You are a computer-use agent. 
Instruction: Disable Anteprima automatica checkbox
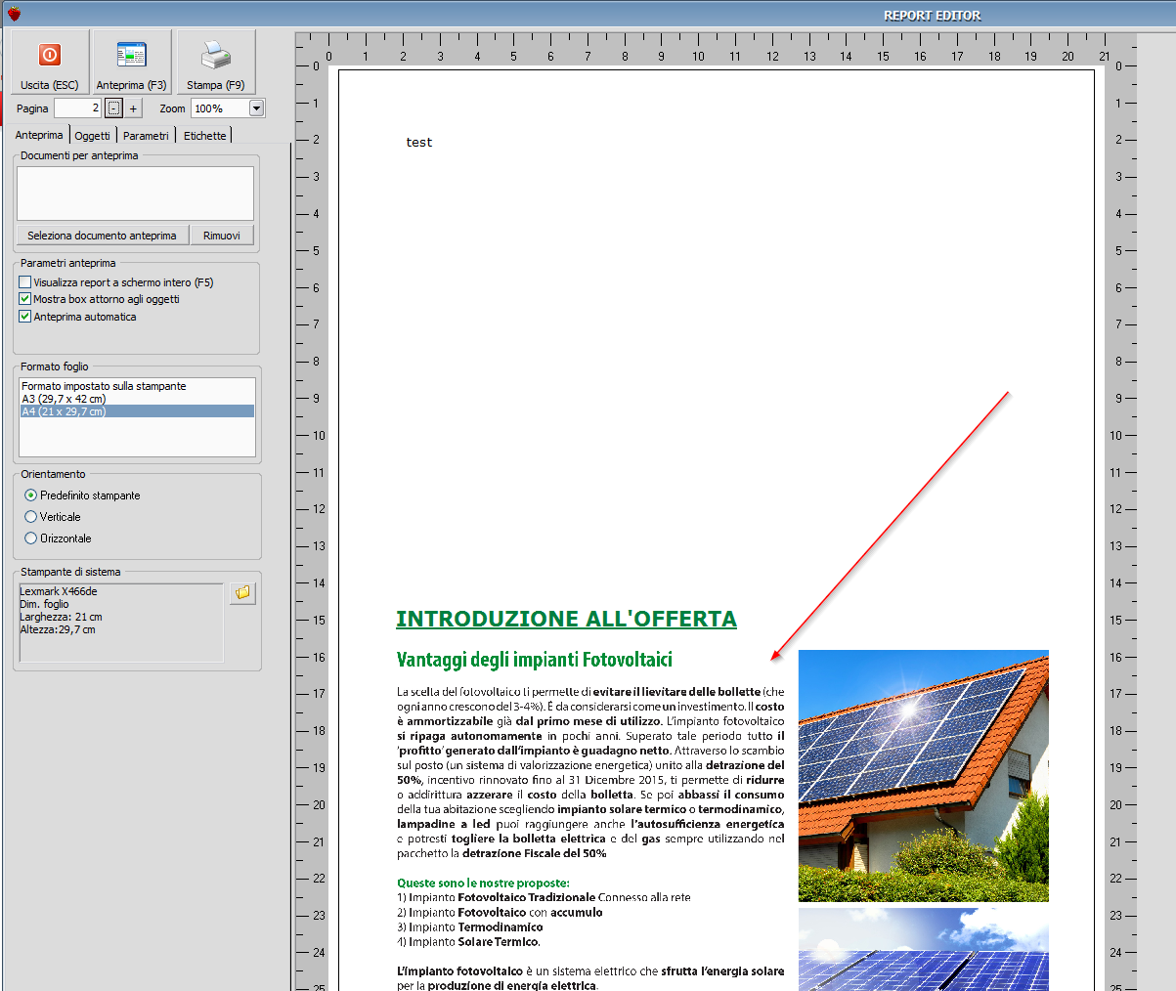(25, 317)
